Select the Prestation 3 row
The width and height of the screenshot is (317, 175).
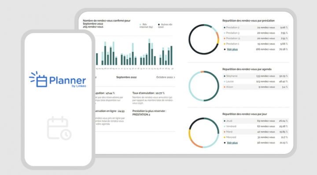tap(255, 33)
